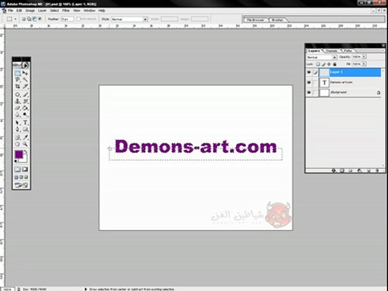The width and height of the screenshot is (388, 291).
Task: Select the Brush tool
Action: tap(25, 95)
